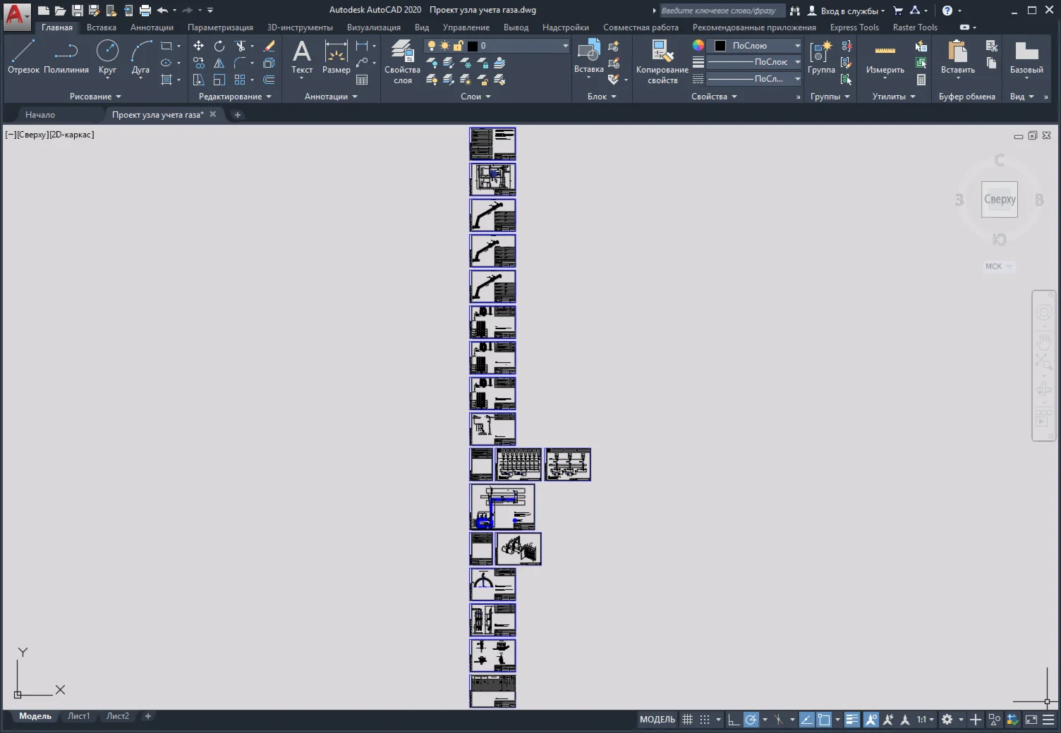Click the black layer color swatch
This screenshot has height=733, width=1061.
pyautogui.click(x=473, y=46)
